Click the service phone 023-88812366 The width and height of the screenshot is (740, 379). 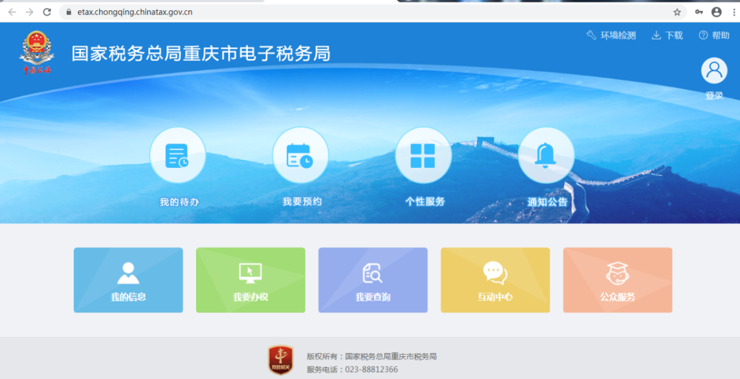(x=371, y=369)
